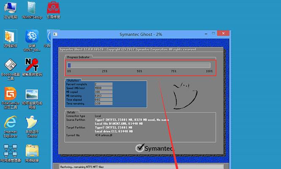Close the Symantec Ghost window
Viewport: 281px width, 169px height.
223,33
